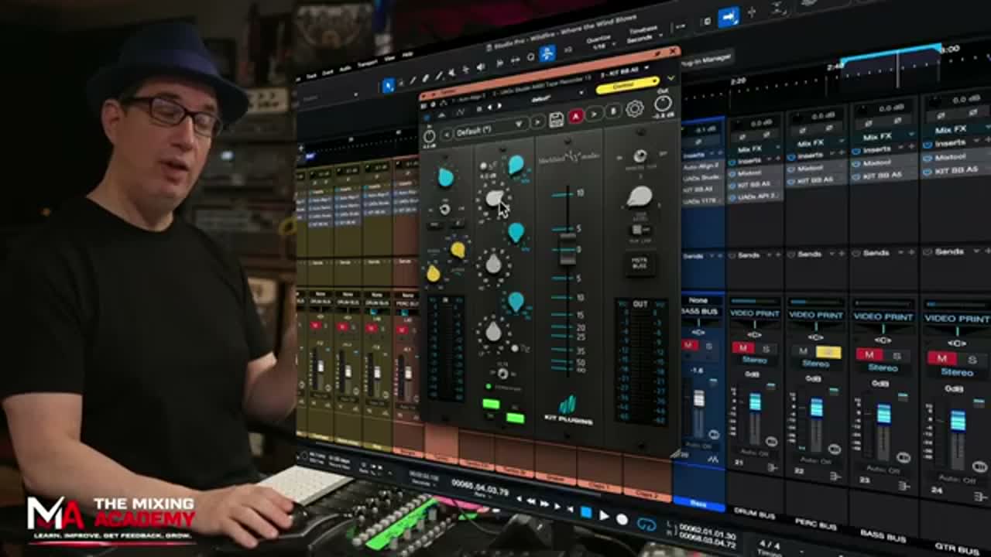This screenshot has width=991, height=557.
Task: Solo mixer channel 21
Action: [x=765, y=350]
